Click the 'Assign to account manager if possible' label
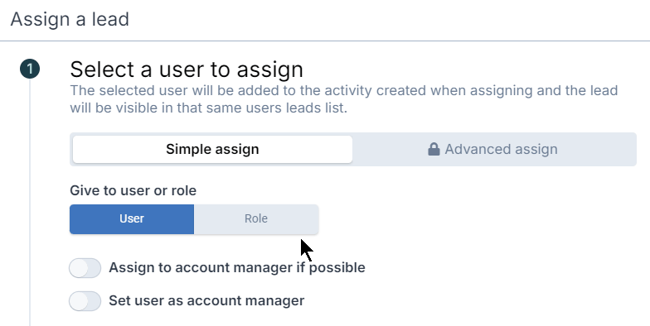 (237, 268)
